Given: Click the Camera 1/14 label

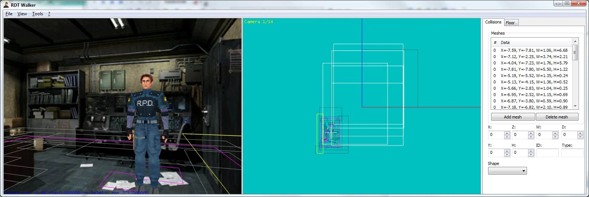Looking at the screenshot, I should point(259,22).
